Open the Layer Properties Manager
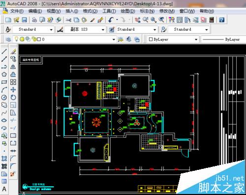 pyautogui.click(x=8, y=39)
